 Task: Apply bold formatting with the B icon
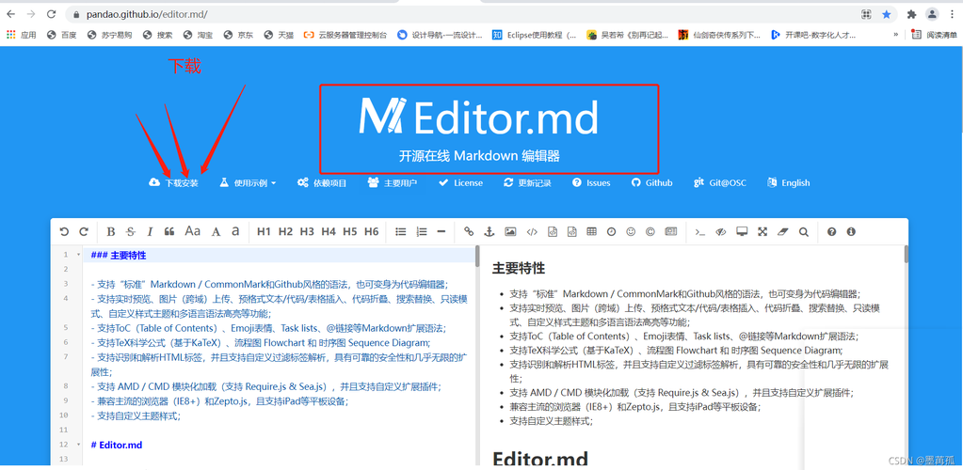111,232
